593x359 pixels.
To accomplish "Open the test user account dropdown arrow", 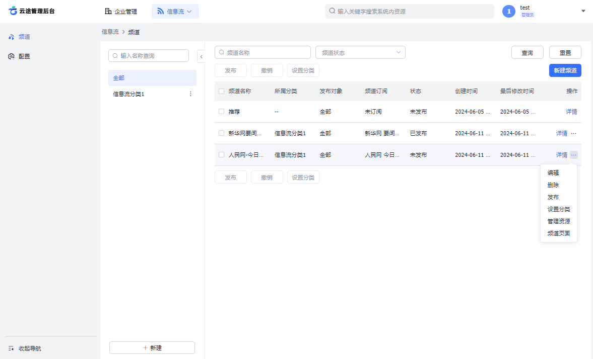I will [x=583, y=12].
